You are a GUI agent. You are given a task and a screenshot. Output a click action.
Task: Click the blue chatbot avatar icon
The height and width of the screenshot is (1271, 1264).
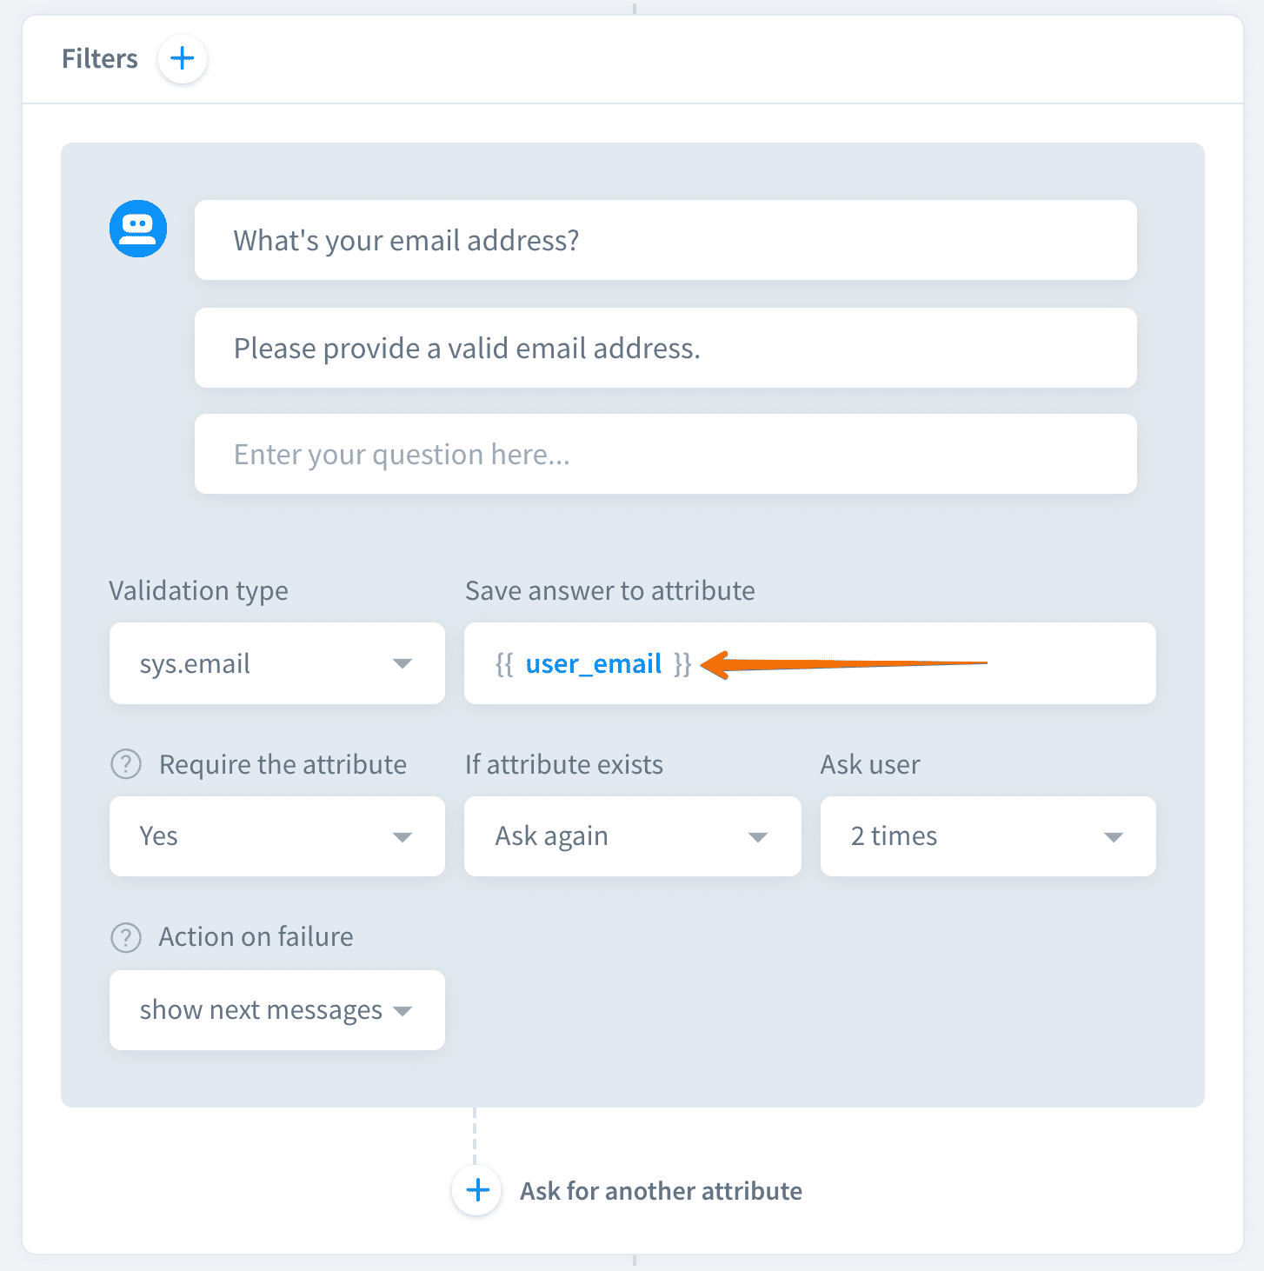pos(138,229)
